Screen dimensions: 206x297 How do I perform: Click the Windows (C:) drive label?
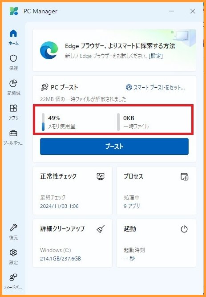click(x=56, y=250)
